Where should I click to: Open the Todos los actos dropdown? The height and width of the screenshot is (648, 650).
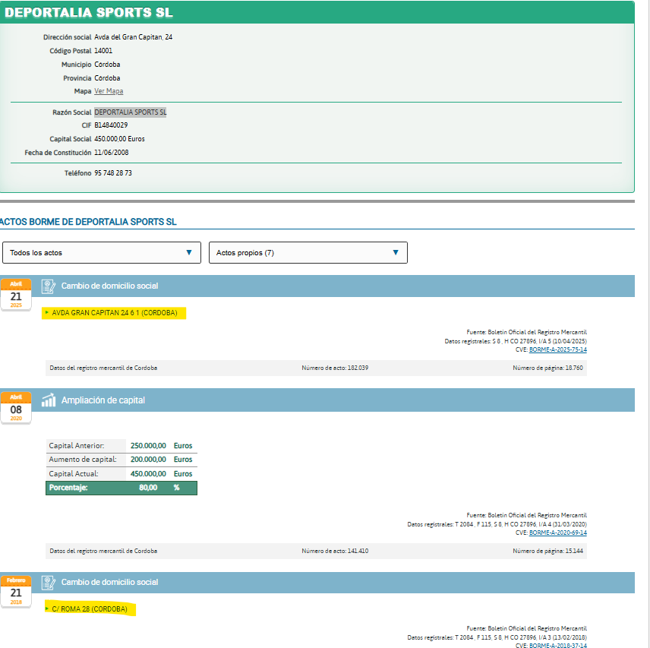click(x=102, y=252)
